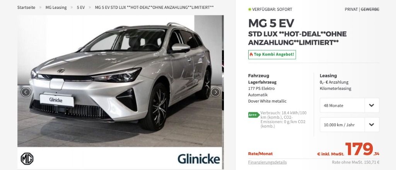Screen dimensions: 396x170
Task: Click the MG logo badge below photo
Action: tap(27, 159)
